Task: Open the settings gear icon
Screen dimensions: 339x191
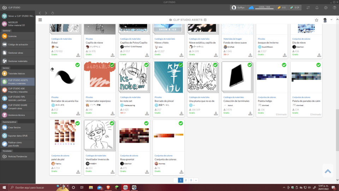Action: [x=326, y=7]
